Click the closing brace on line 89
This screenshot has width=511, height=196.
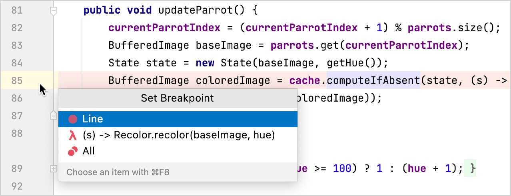click(473, 169)
